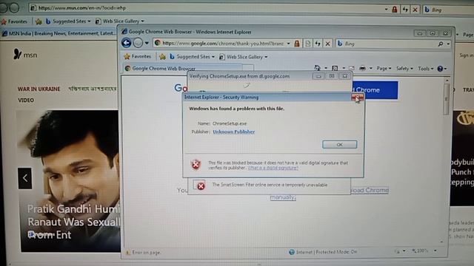Stop loading with the X in the MSN window
The width and height of the screenshot is (474, 266).
tap(415, 10)
